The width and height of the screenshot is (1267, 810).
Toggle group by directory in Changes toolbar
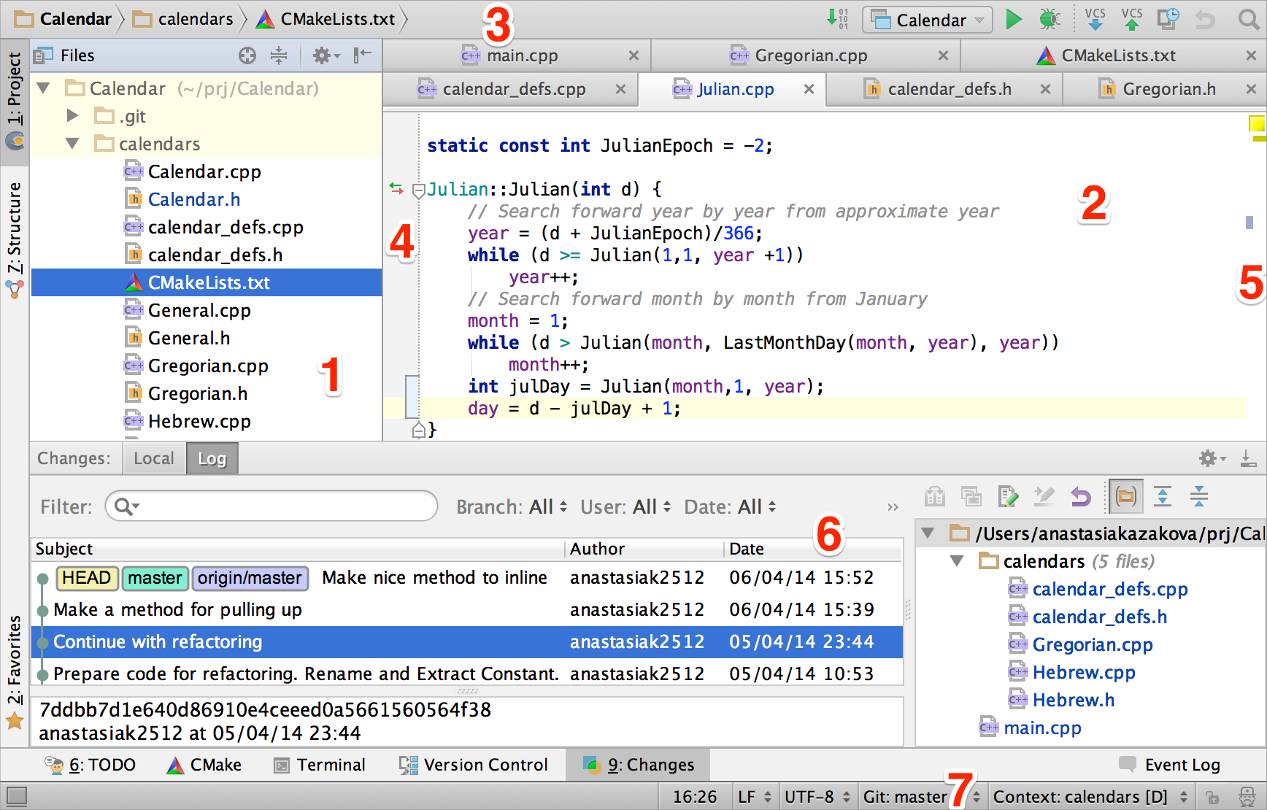click(x=1126, y=497)
